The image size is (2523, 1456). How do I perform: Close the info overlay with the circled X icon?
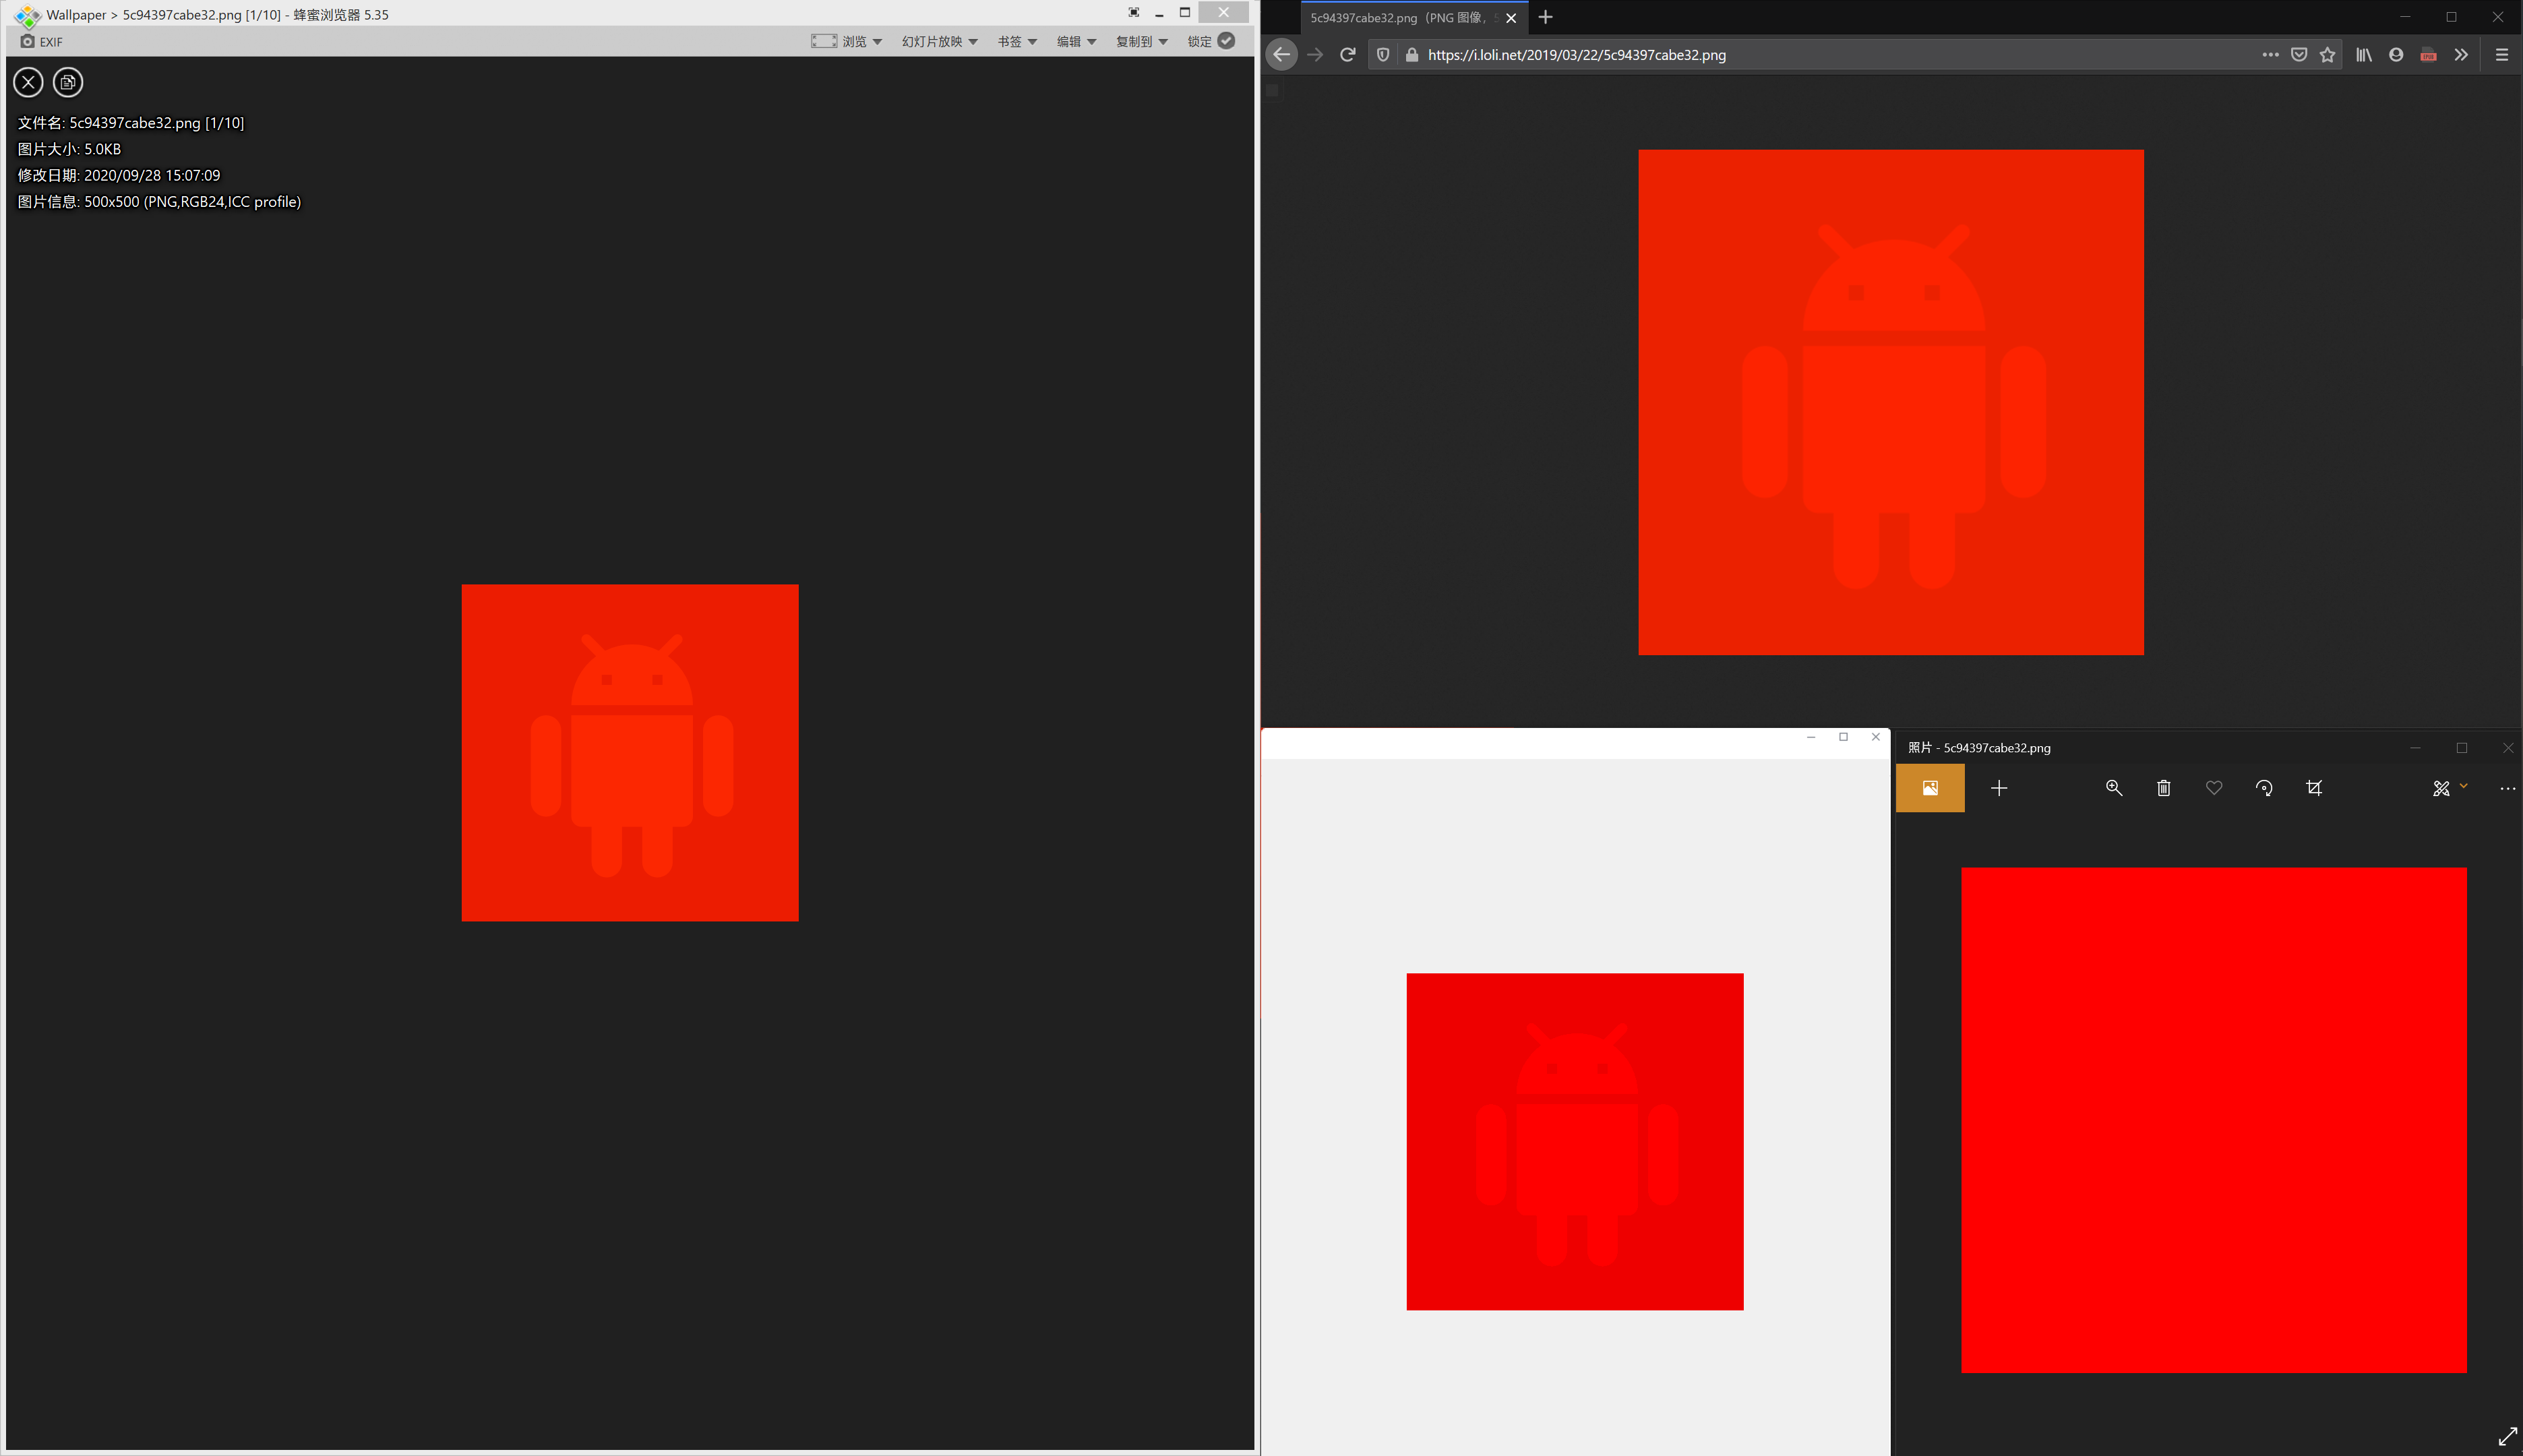28,82
